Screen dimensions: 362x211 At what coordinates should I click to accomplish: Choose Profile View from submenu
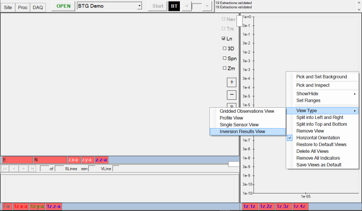248,118
